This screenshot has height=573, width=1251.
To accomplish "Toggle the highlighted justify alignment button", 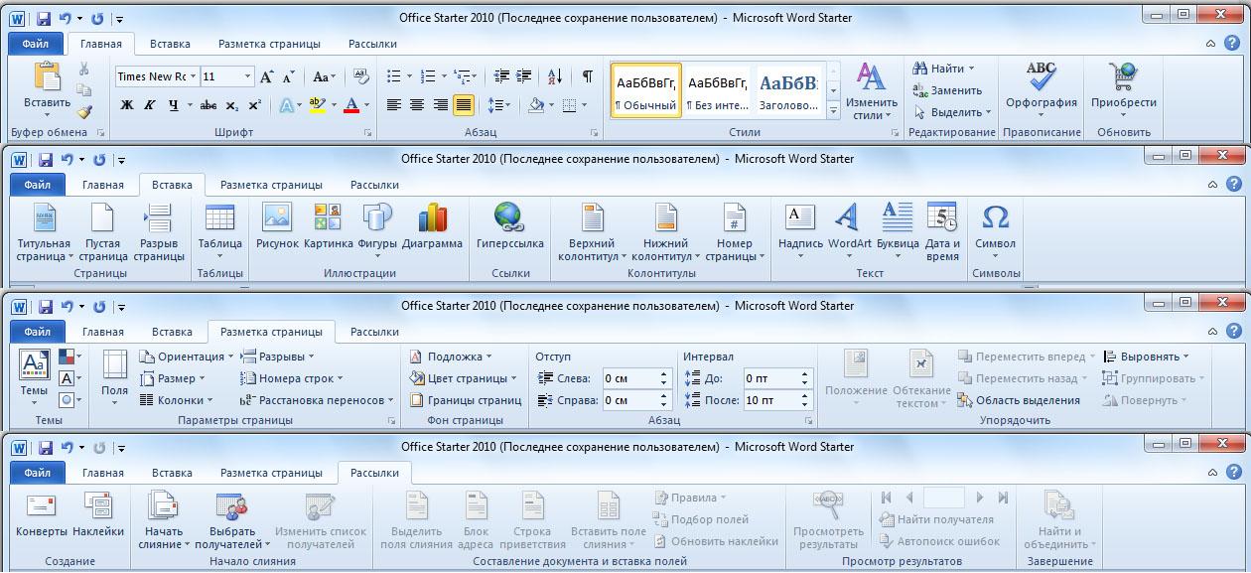I will [x=463, y=105].
